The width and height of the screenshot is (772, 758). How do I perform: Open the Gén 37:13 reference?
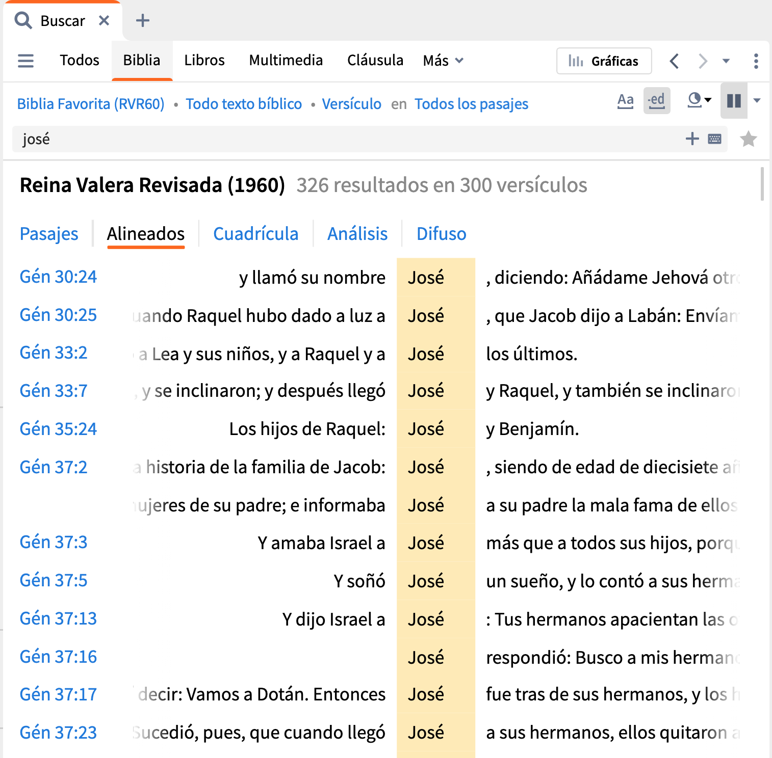point(58,618)
